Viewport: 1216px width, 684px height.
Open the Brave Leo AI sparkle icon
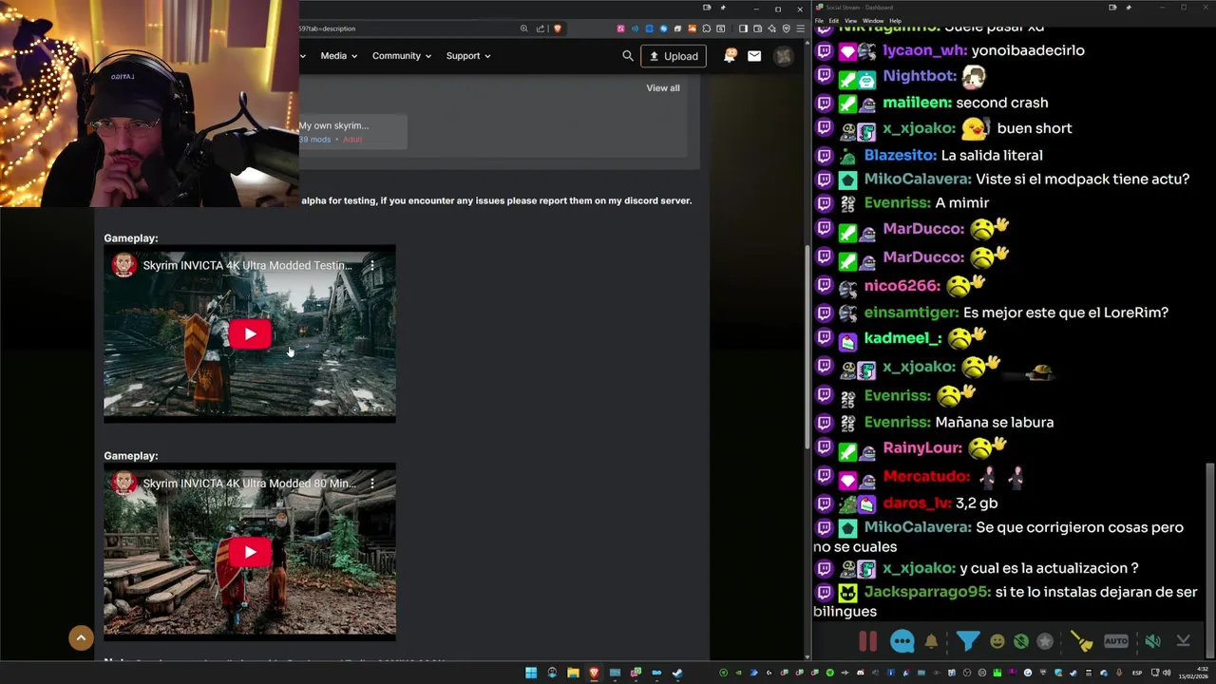click(x=771, y=28)
